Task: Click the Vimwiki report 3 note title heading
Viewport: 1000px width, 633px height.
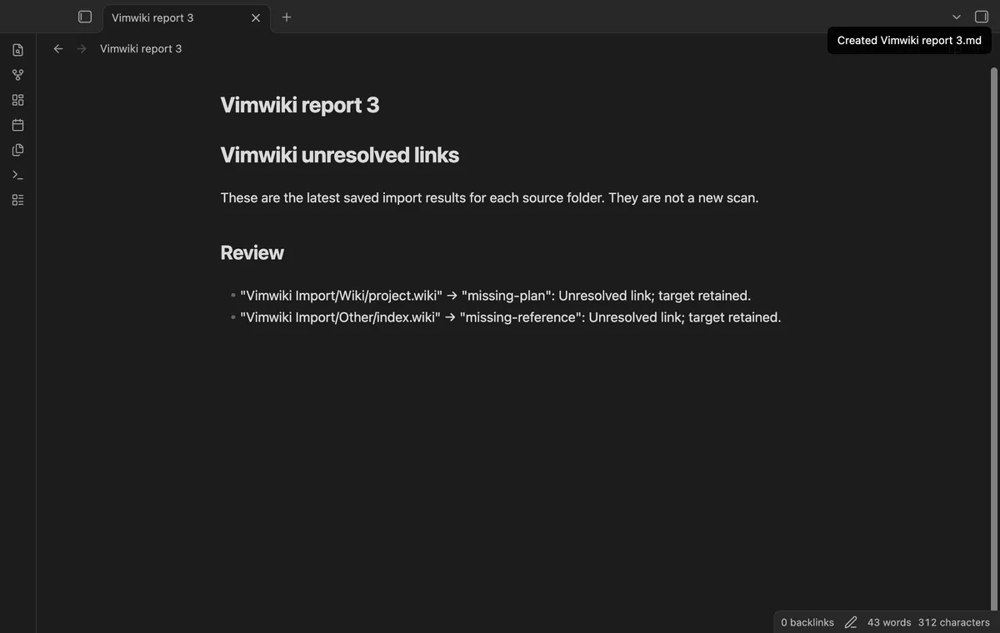Action: (x=300, y=105)
